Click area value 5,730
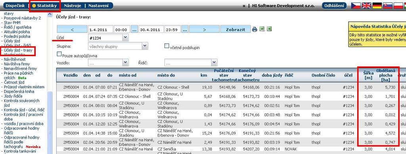 coord(390,87)
